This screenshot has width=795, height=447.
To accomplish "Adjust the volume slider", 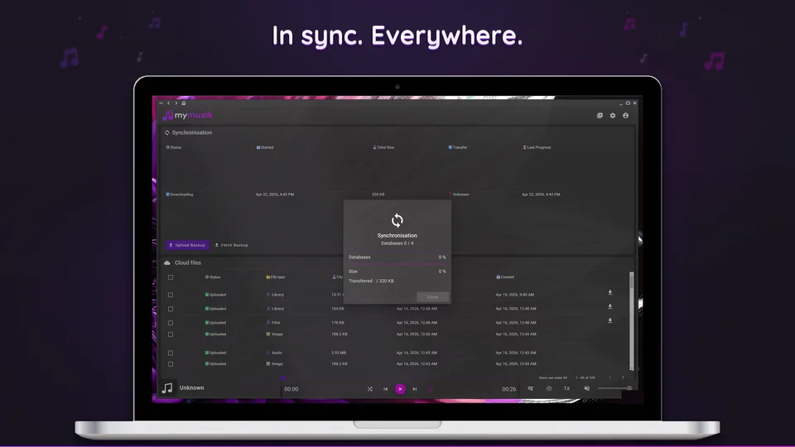I will pyautogui.click(x=614, y=388).
